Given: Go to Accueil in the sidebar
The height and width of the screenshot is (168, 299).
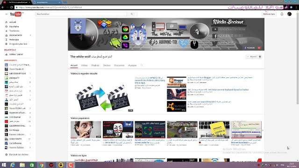Looking at the screenshot, I should (x=13, y=22).
